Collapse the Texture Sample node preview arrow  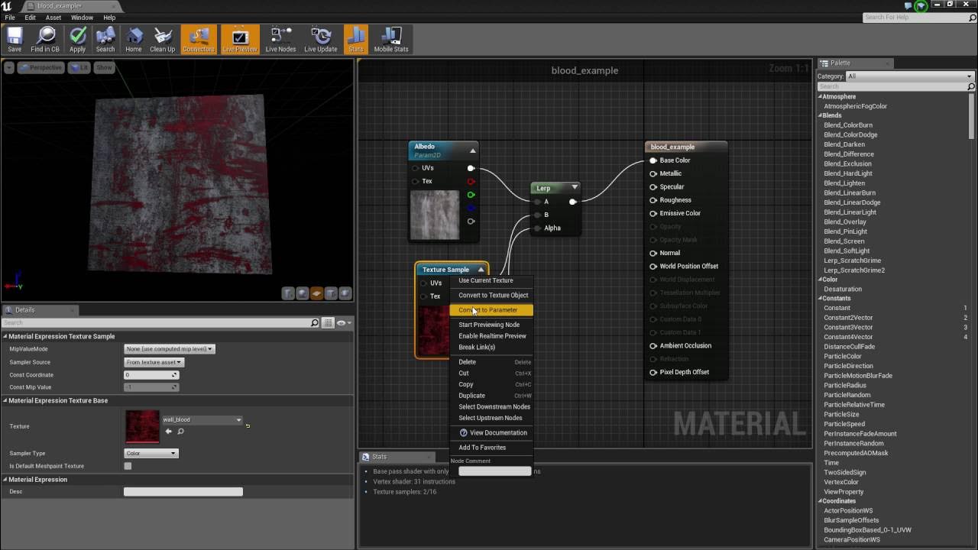[481, 269]
